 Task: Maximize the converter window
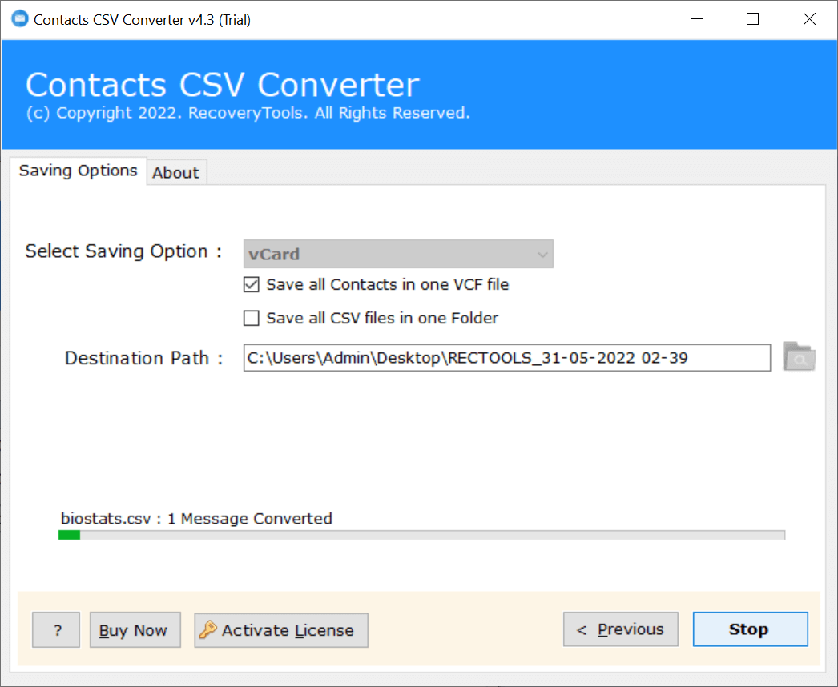(752, 19)
